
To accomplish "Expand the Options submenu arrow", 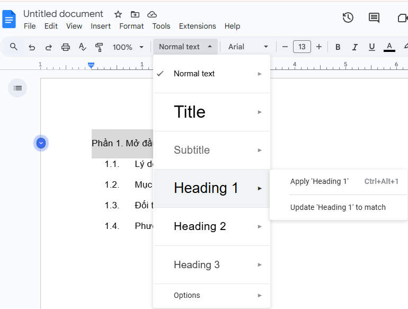I will [260, 295].
